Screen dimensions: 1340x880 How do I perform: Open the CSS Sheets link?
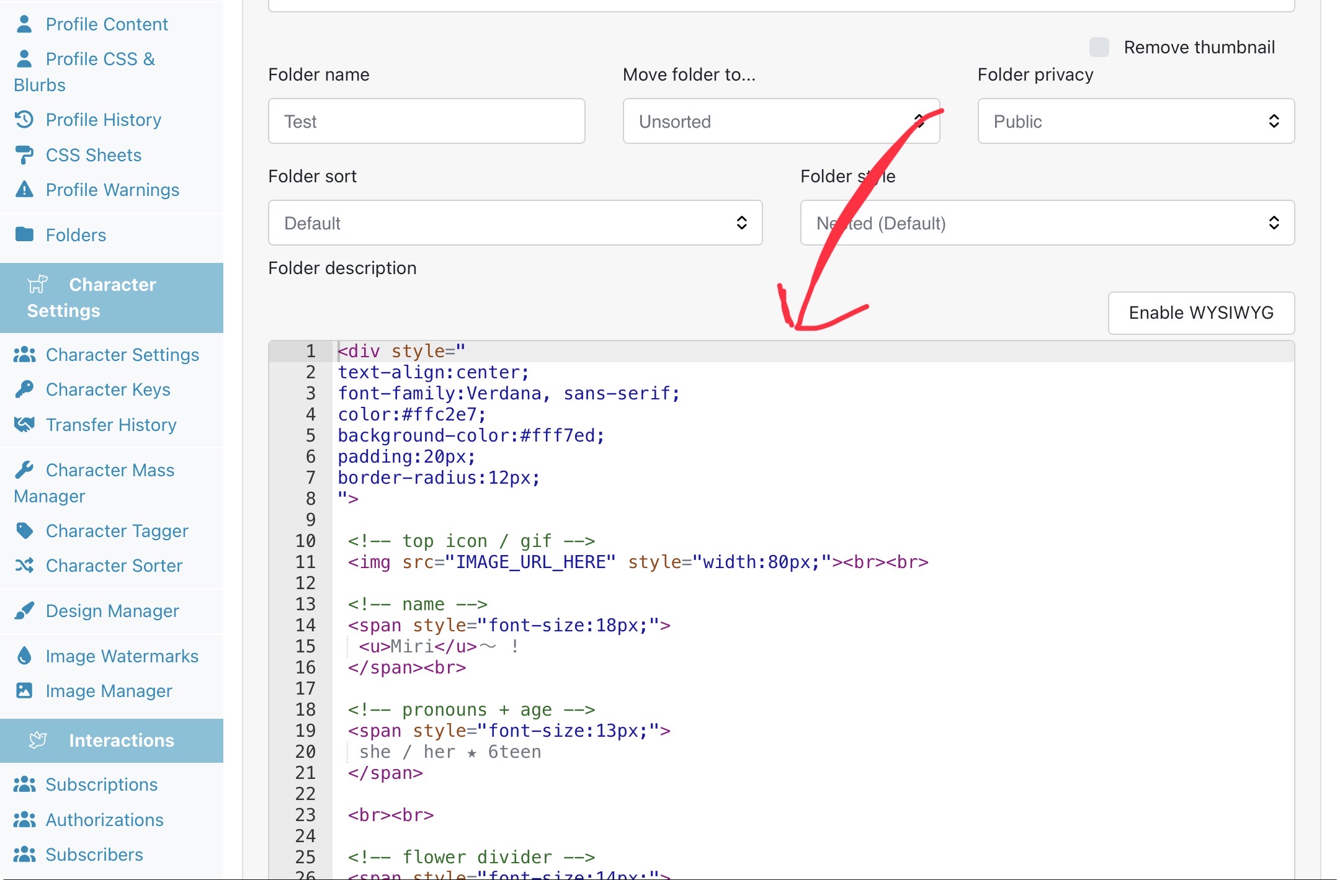pos(94,155)
